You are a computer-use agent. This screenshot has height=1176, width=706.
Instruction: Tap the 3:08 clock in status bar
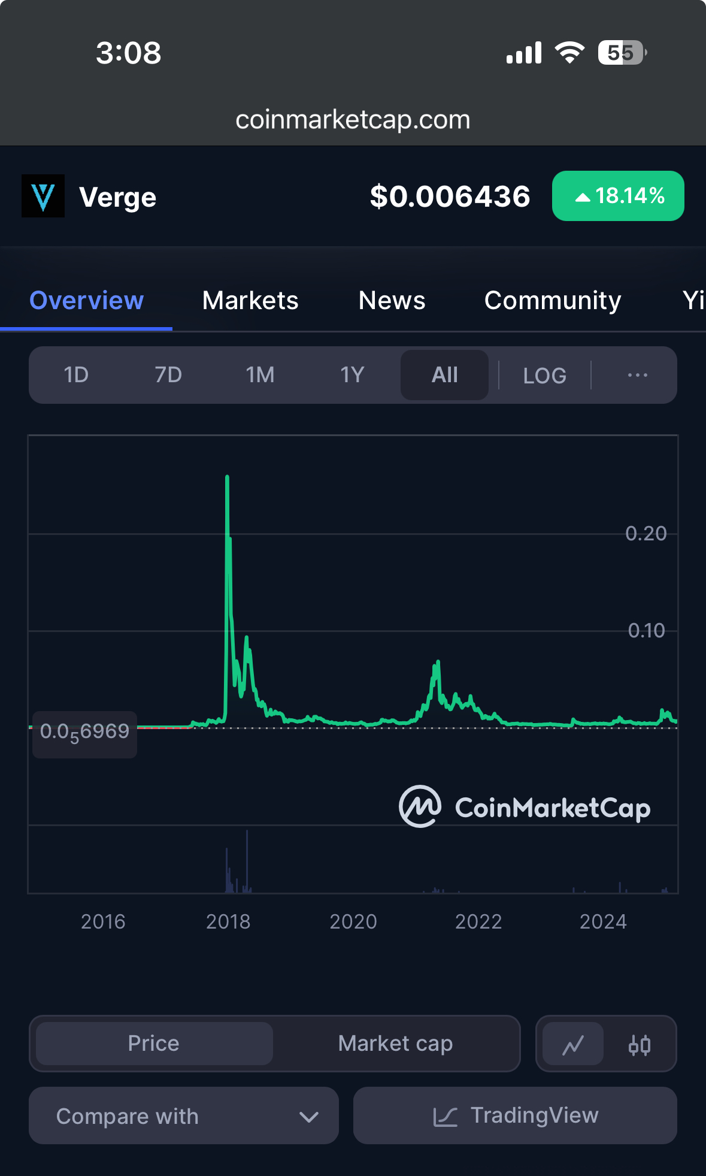[x=129, y=53]
